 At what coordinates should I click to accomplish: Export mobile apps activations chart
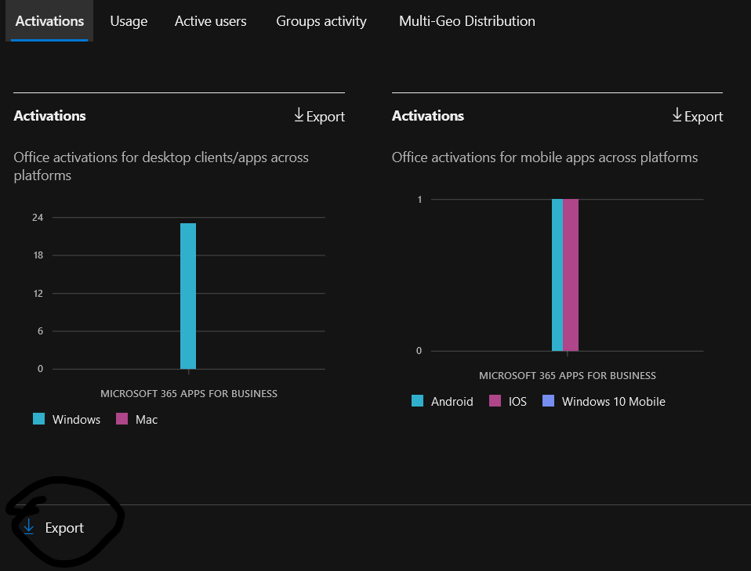(x=698, y=116)
